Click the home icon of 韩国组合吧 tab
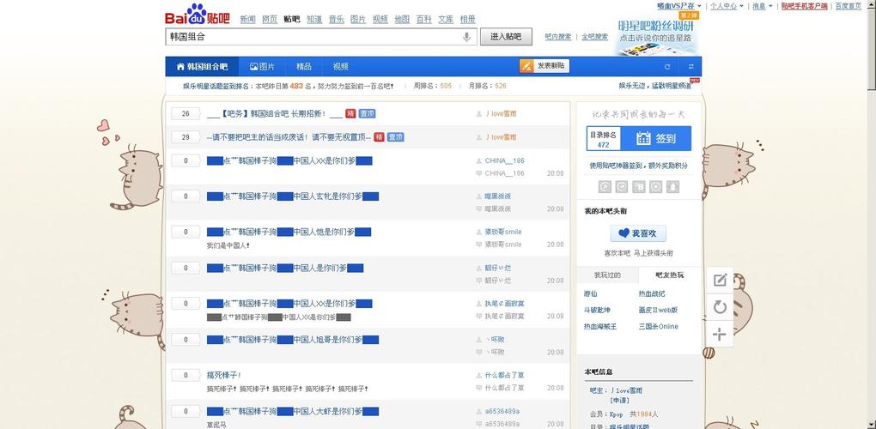Image resolution: width=876 pixels, height=429 pixels. (x=180, y=66)
